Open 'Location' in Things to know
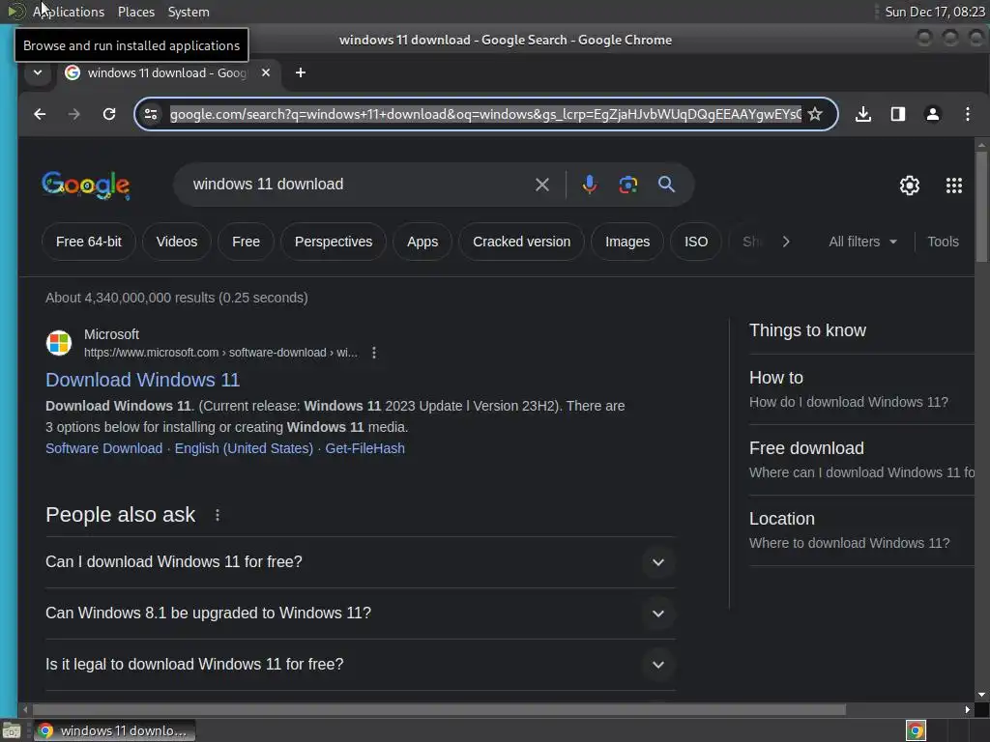Screen dimensions: 990x742 pos(861,530)
